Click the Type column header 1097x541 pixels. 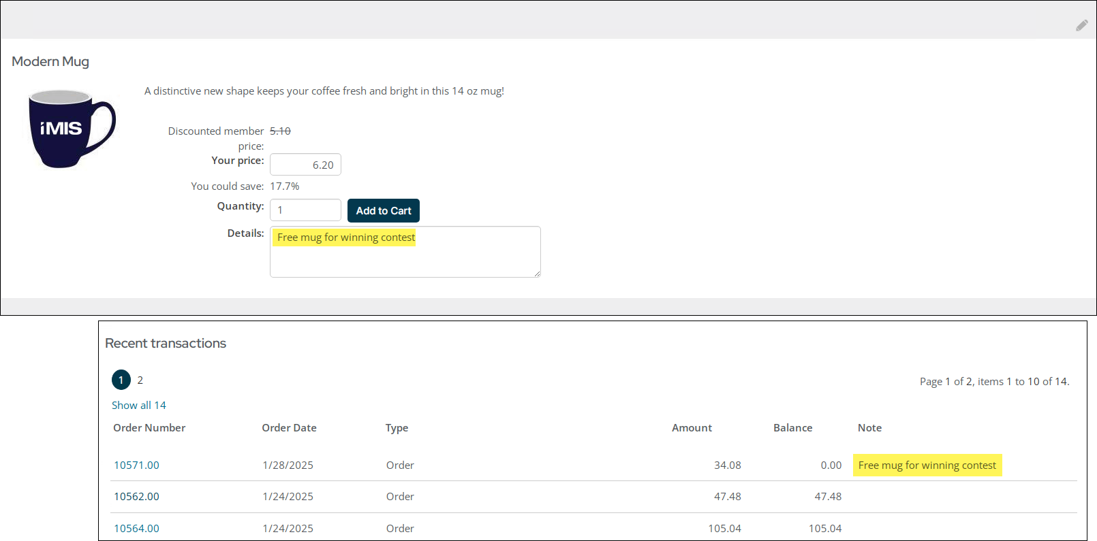click(397, 427)
